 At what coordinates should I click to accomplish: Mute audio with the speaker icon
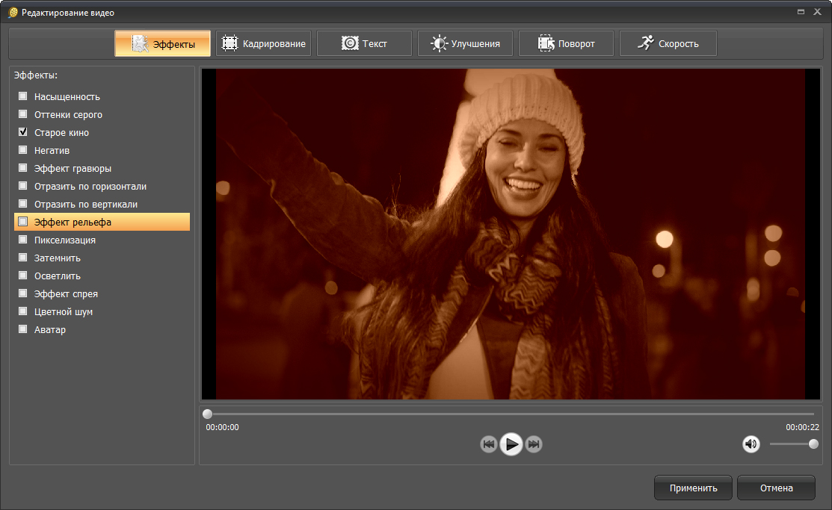[751, 444]
